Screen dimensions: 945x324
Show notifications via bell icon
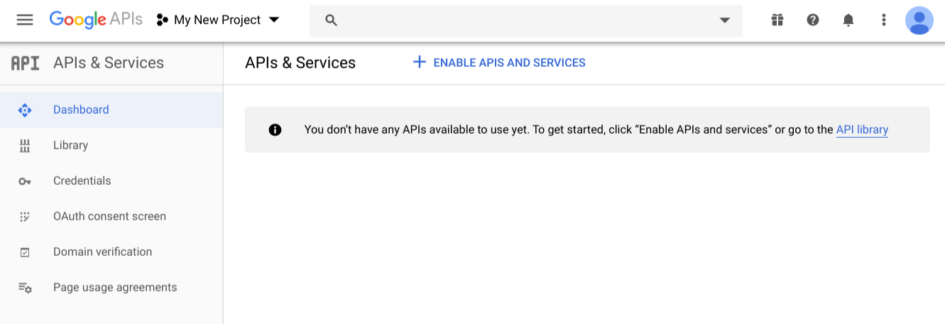(x=848, y=20)
